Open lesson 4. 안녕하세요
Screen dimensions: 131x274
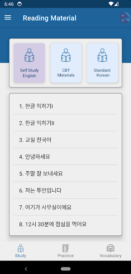(66, 157)
